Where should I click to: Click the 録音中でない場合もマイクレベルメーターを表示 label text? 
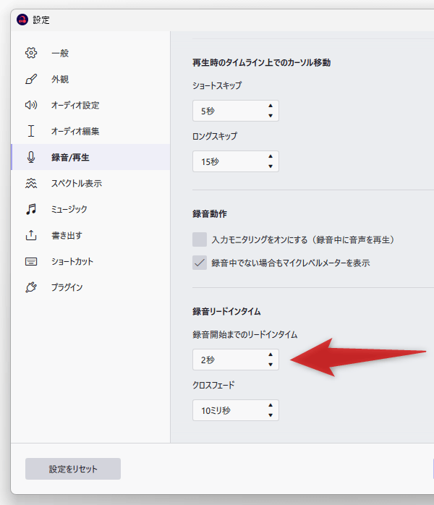(291, 263)
